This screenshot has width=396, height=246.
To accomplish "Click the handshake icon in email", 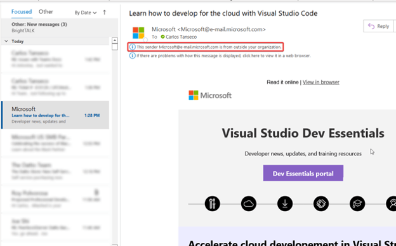I will (x=321, y=204).
